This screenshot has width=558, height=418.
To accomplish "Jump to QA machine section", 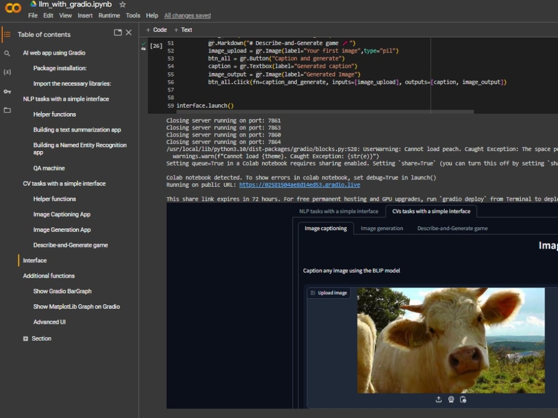I will point(49,168).
